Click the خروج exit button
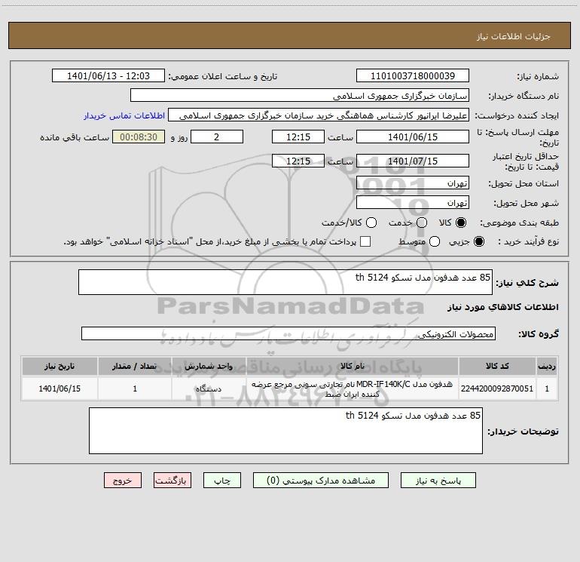 [x=123, y=481]
